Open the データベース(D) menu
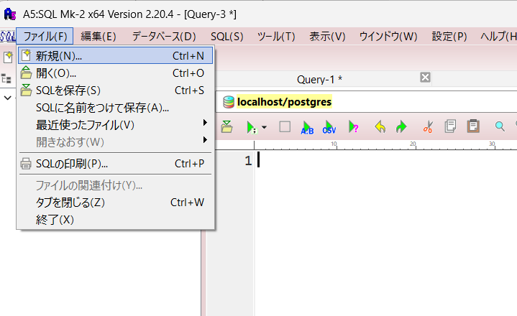This screenshot has height=316, width=517. 163,36
